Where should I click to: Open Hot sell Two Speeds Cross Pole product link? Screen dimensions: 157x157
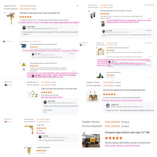(125, 90)
